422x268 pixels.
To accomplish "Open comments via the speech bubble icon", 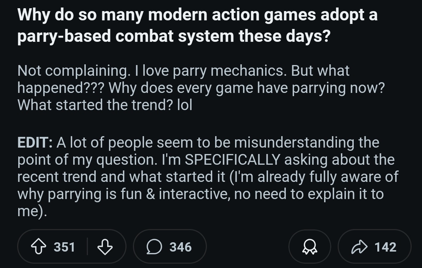I will (x=154, y=247).
